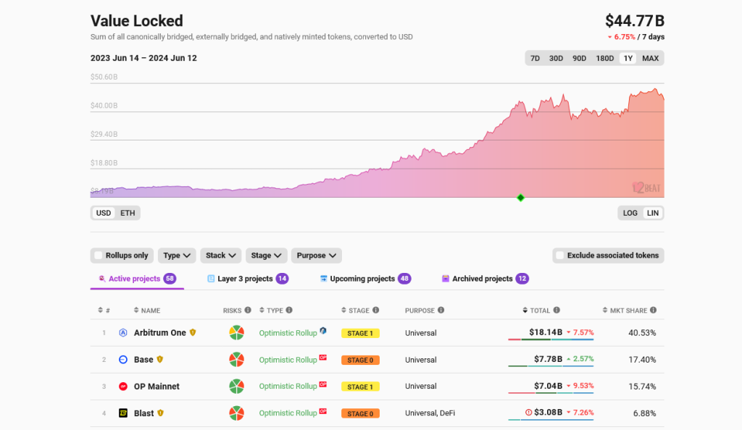Click the info icon beside MKT SHARE header
Viewport: 742px width, 430px height.
tap(654, 311)
